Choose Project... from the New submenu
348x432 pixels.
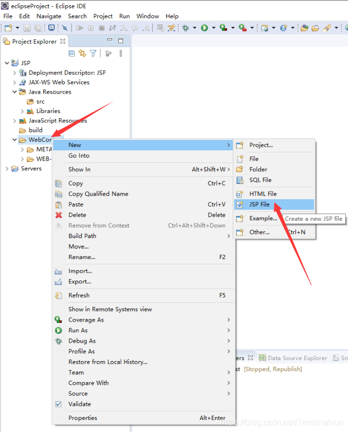coord(274,145)
